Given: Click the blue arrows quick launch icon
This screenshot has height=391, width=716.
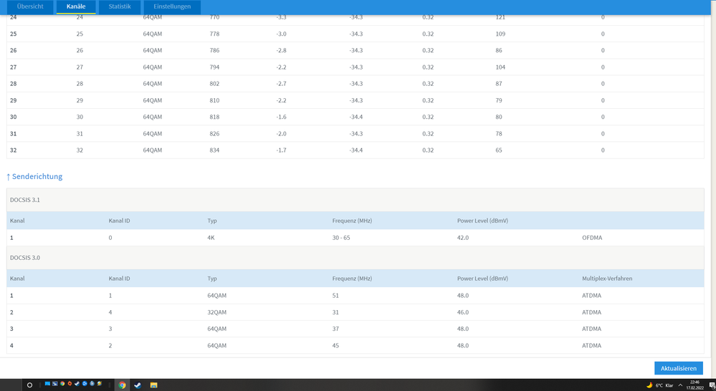Looking at the screenshot, I should [85, 384].
